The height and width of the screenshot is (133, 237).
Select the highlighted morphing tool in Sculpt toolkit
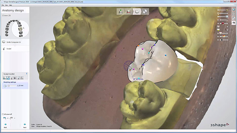[x=8, y=78]
